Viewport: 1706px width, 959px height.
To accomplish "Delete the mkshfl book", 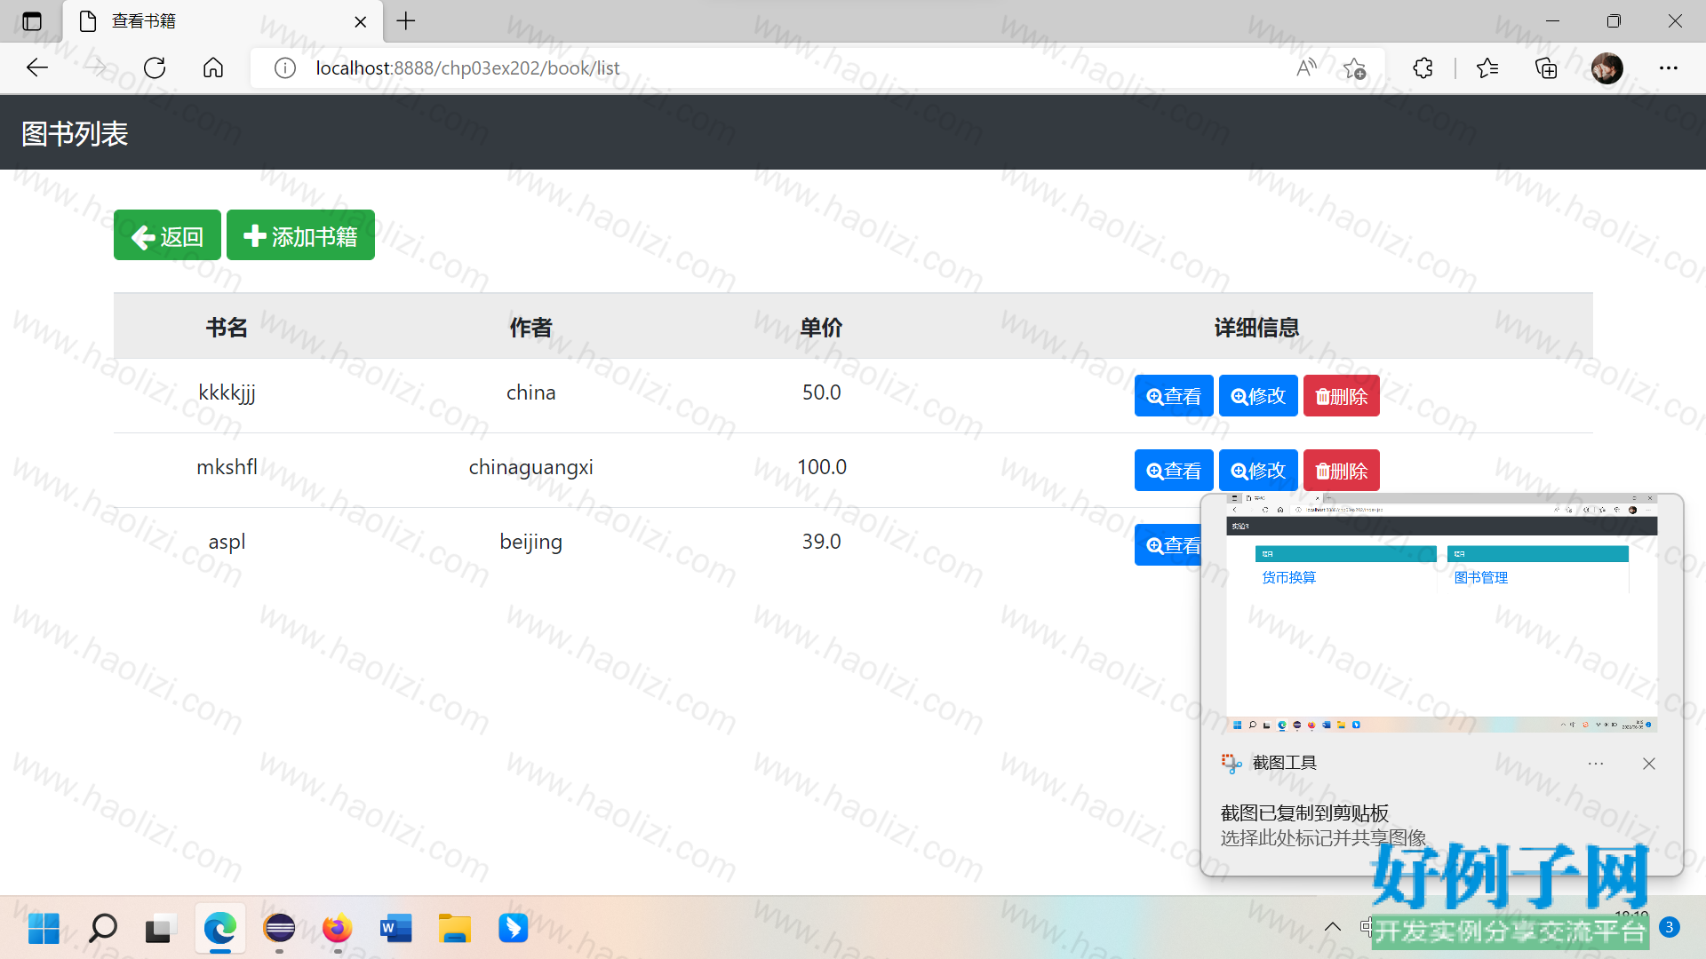I will coord(1342,471).
